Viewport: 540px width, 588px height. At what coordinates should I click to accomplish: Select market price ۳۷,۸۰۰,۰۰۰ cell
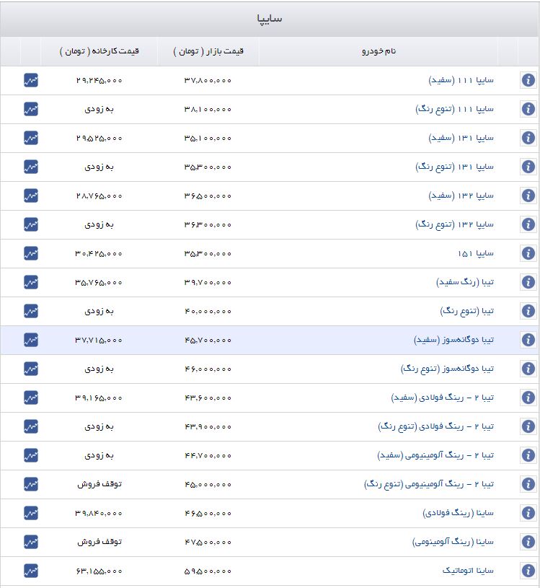point(208,81)
